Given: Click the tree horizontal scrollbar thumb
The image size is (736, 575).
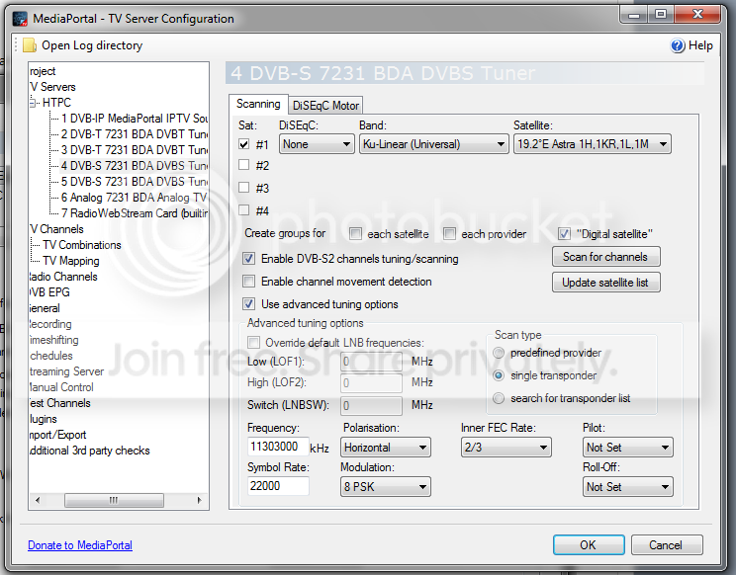Looking at the screenshot, I should (x=114, y=500).
